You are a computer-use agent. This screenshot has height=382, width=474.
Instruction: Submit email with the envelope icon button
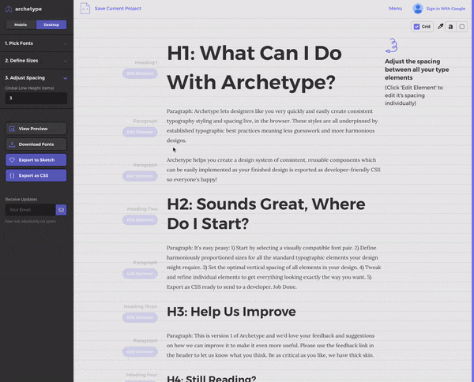[x=61, y=210]
